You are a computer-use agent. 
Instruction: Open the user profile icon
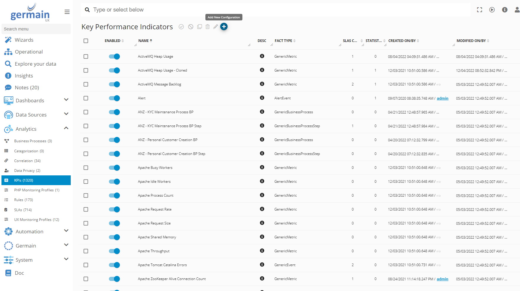[517, 10]
